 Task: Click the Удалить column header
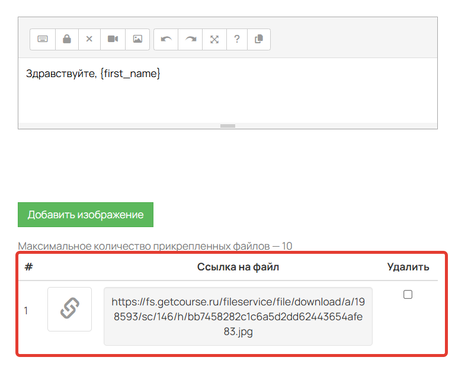click(408, 267)
